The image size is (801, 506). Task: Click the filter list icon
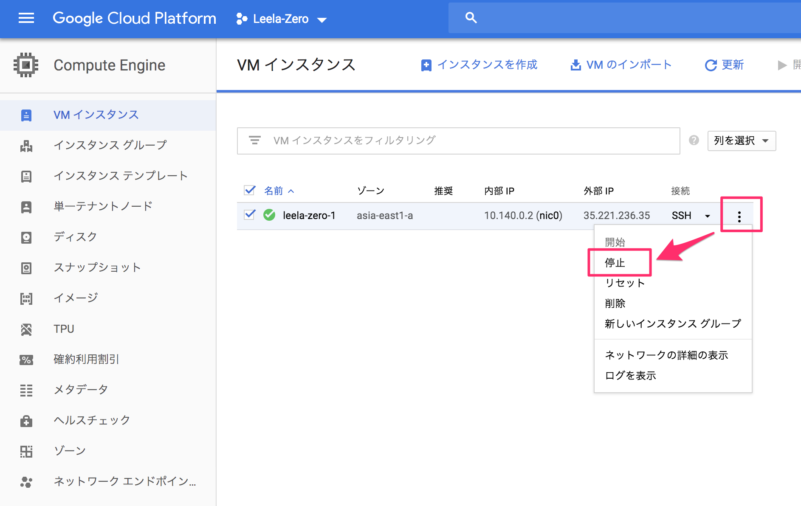(x=255, y=140)
